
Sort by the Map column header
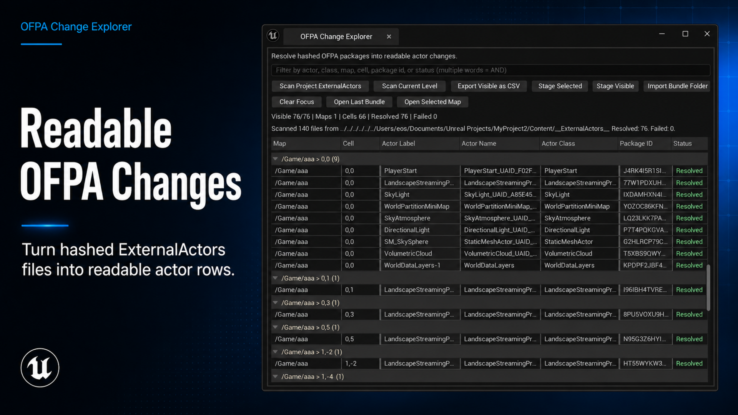pos(306,143)
